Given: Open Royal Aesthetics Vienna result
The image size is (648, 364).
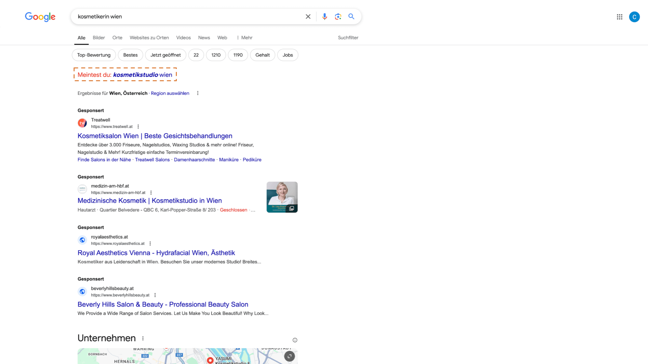Looking at the screenshot, I should click(x=156, y=253).
